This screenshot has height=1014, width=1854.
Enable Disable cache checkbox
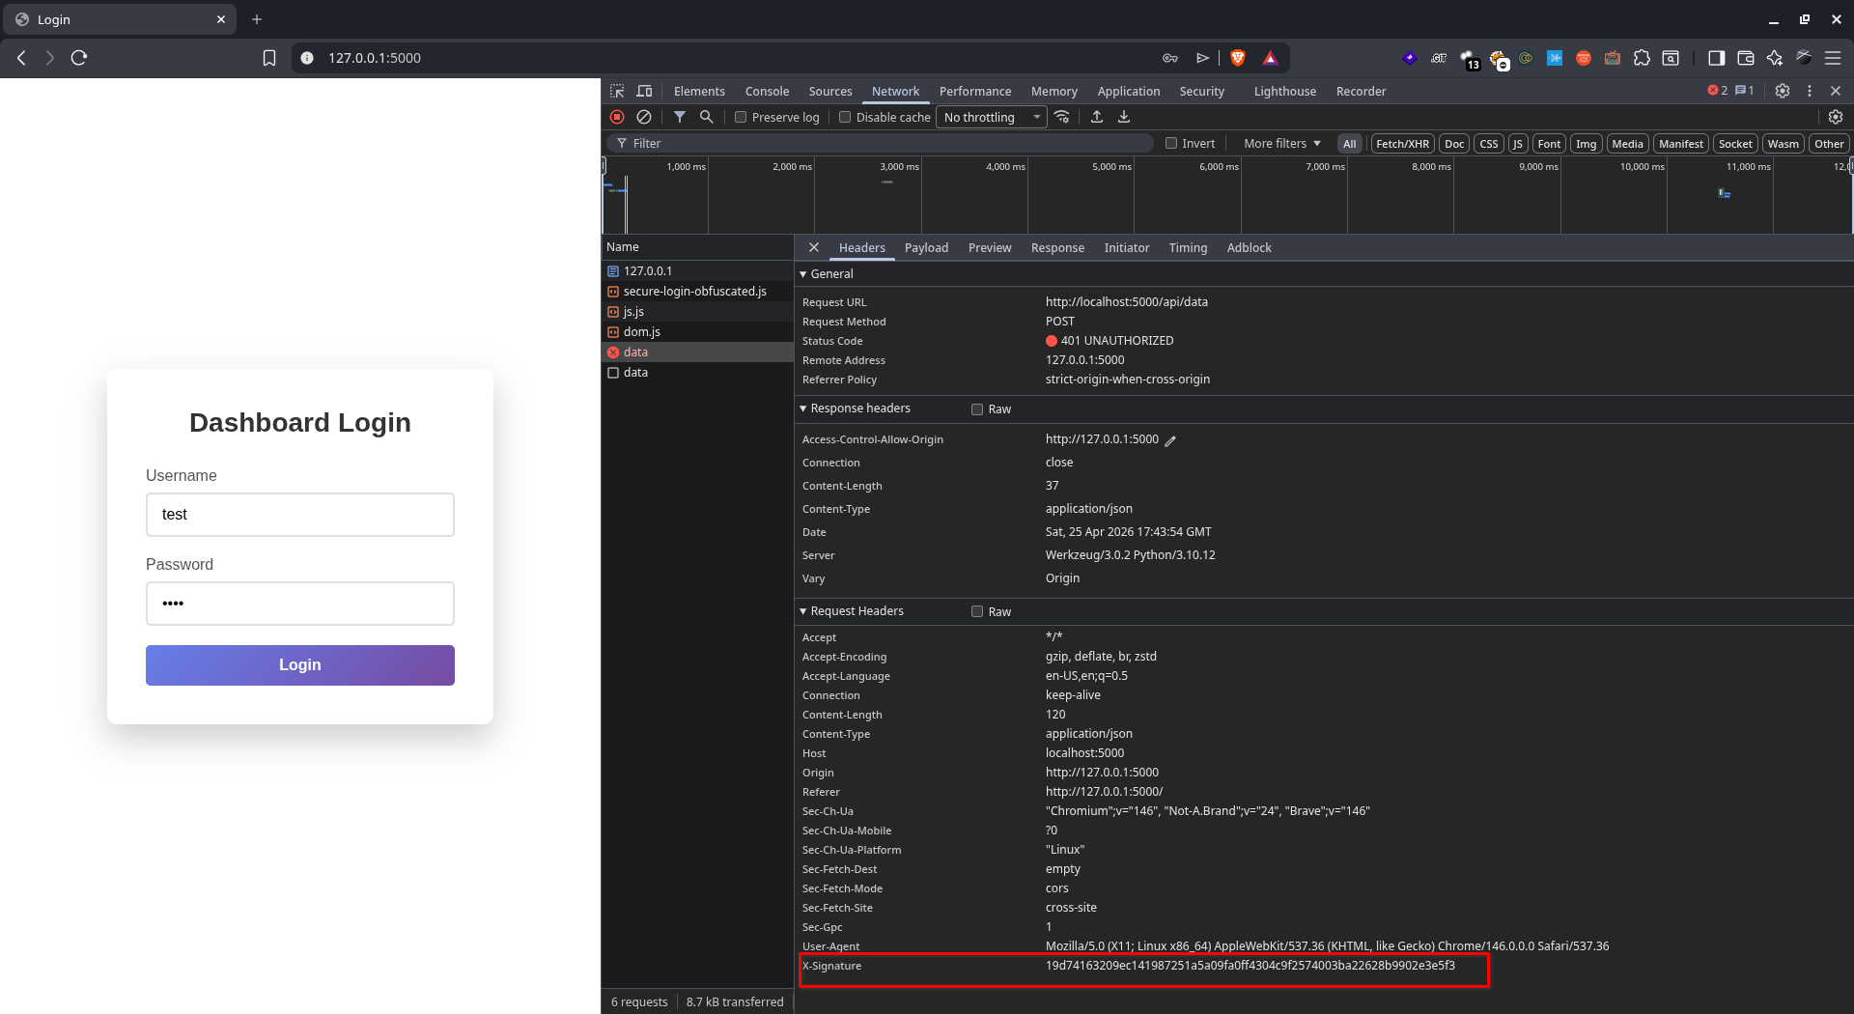pos(845,117)
